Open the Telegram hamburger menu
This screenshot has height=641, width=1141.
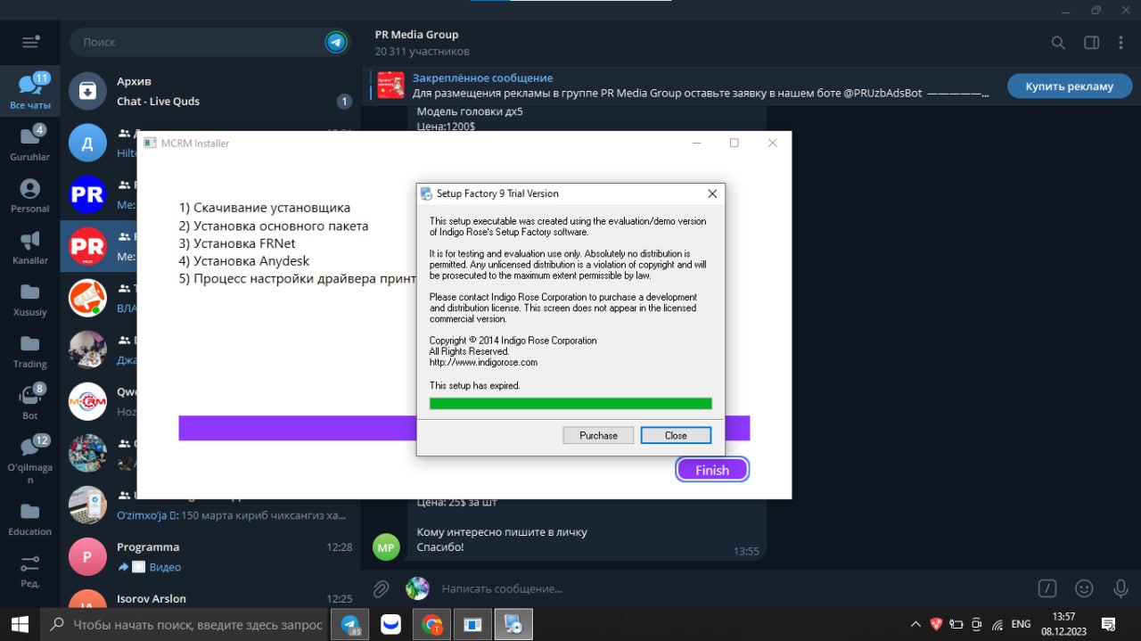coord(30,42)
